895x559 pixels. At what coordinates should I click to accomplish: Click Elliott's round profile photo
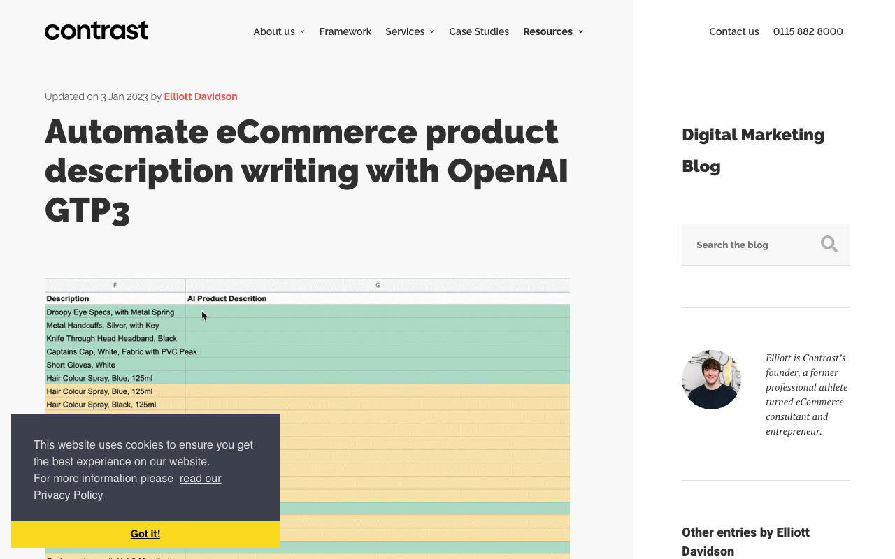(x=711, y=379)
